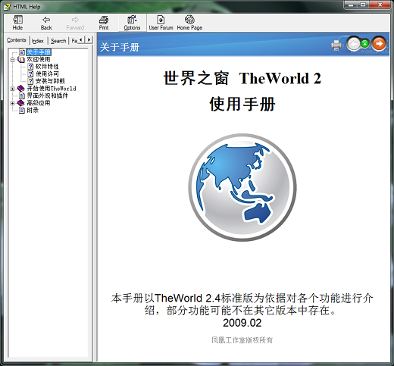
Task: Expand the 高级应用 tree node
Action: coord(12,103)
